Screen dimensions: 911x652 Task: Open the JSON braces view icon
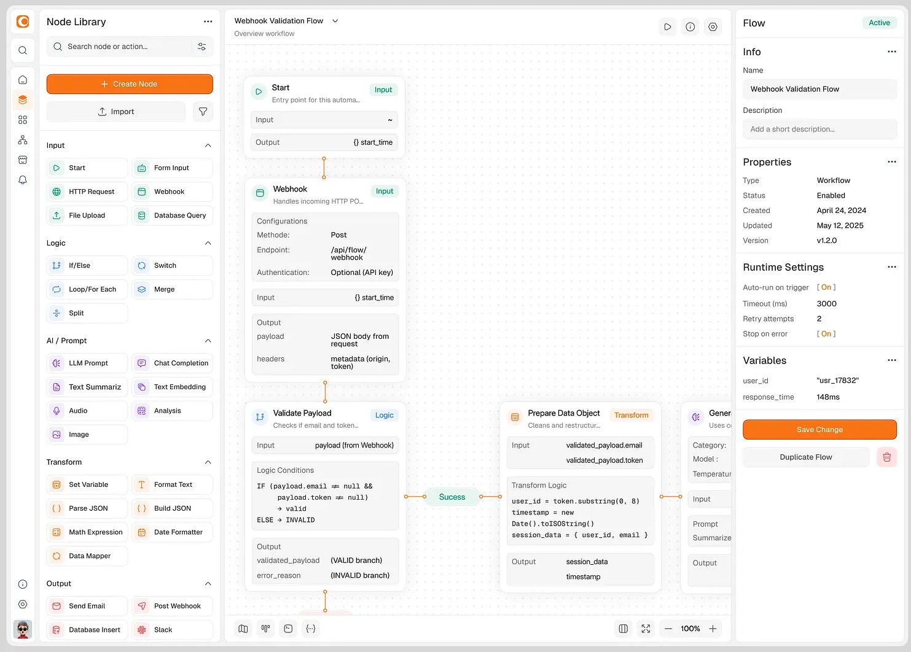click(311, 629)
